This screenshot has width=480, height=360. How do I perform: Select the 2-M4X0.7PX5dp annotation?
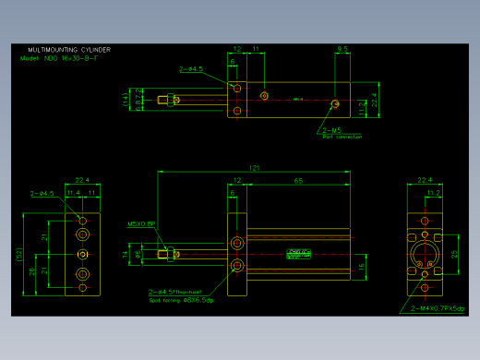(438, 308)
